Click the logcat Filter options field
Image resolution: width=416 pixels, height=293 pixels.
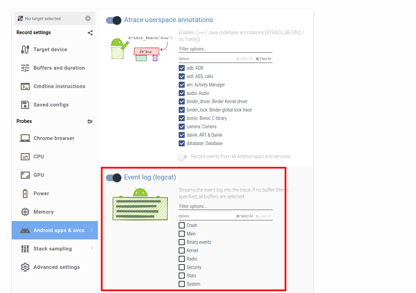pyautogui.click(x=226, y=206)
